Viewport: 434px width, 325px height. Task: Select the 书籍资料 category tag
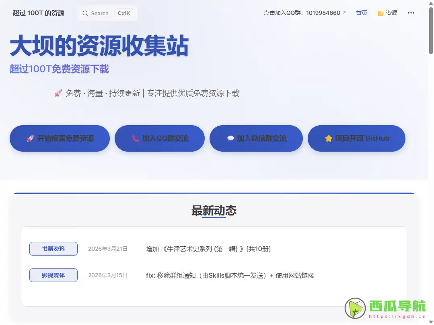click(53, 248)
